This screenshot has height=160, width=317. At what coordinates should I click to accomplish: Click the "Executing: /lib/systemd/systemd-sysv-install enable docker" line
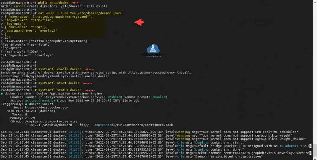(55, 76)
